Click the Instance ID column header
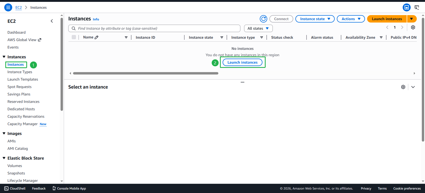Screen dimensions: 425x193 tap(145, 37)
